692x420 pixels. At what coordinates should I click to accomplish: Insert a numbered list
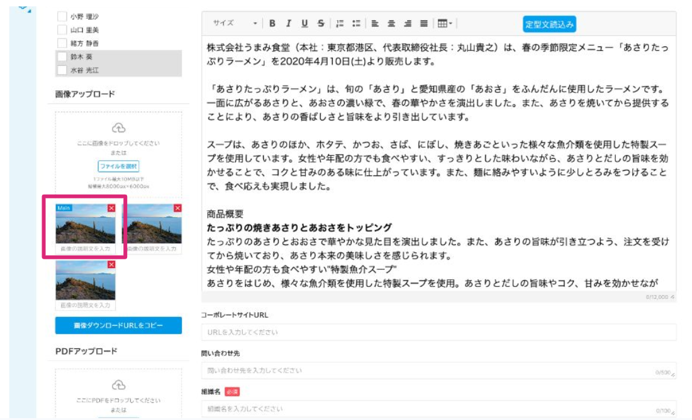(340, 23)
